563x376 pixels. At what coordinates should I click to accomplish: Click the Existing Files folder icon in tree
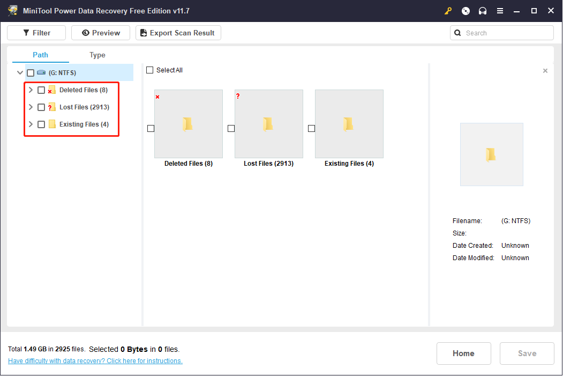pyautogui.click(x=52, y=124)
